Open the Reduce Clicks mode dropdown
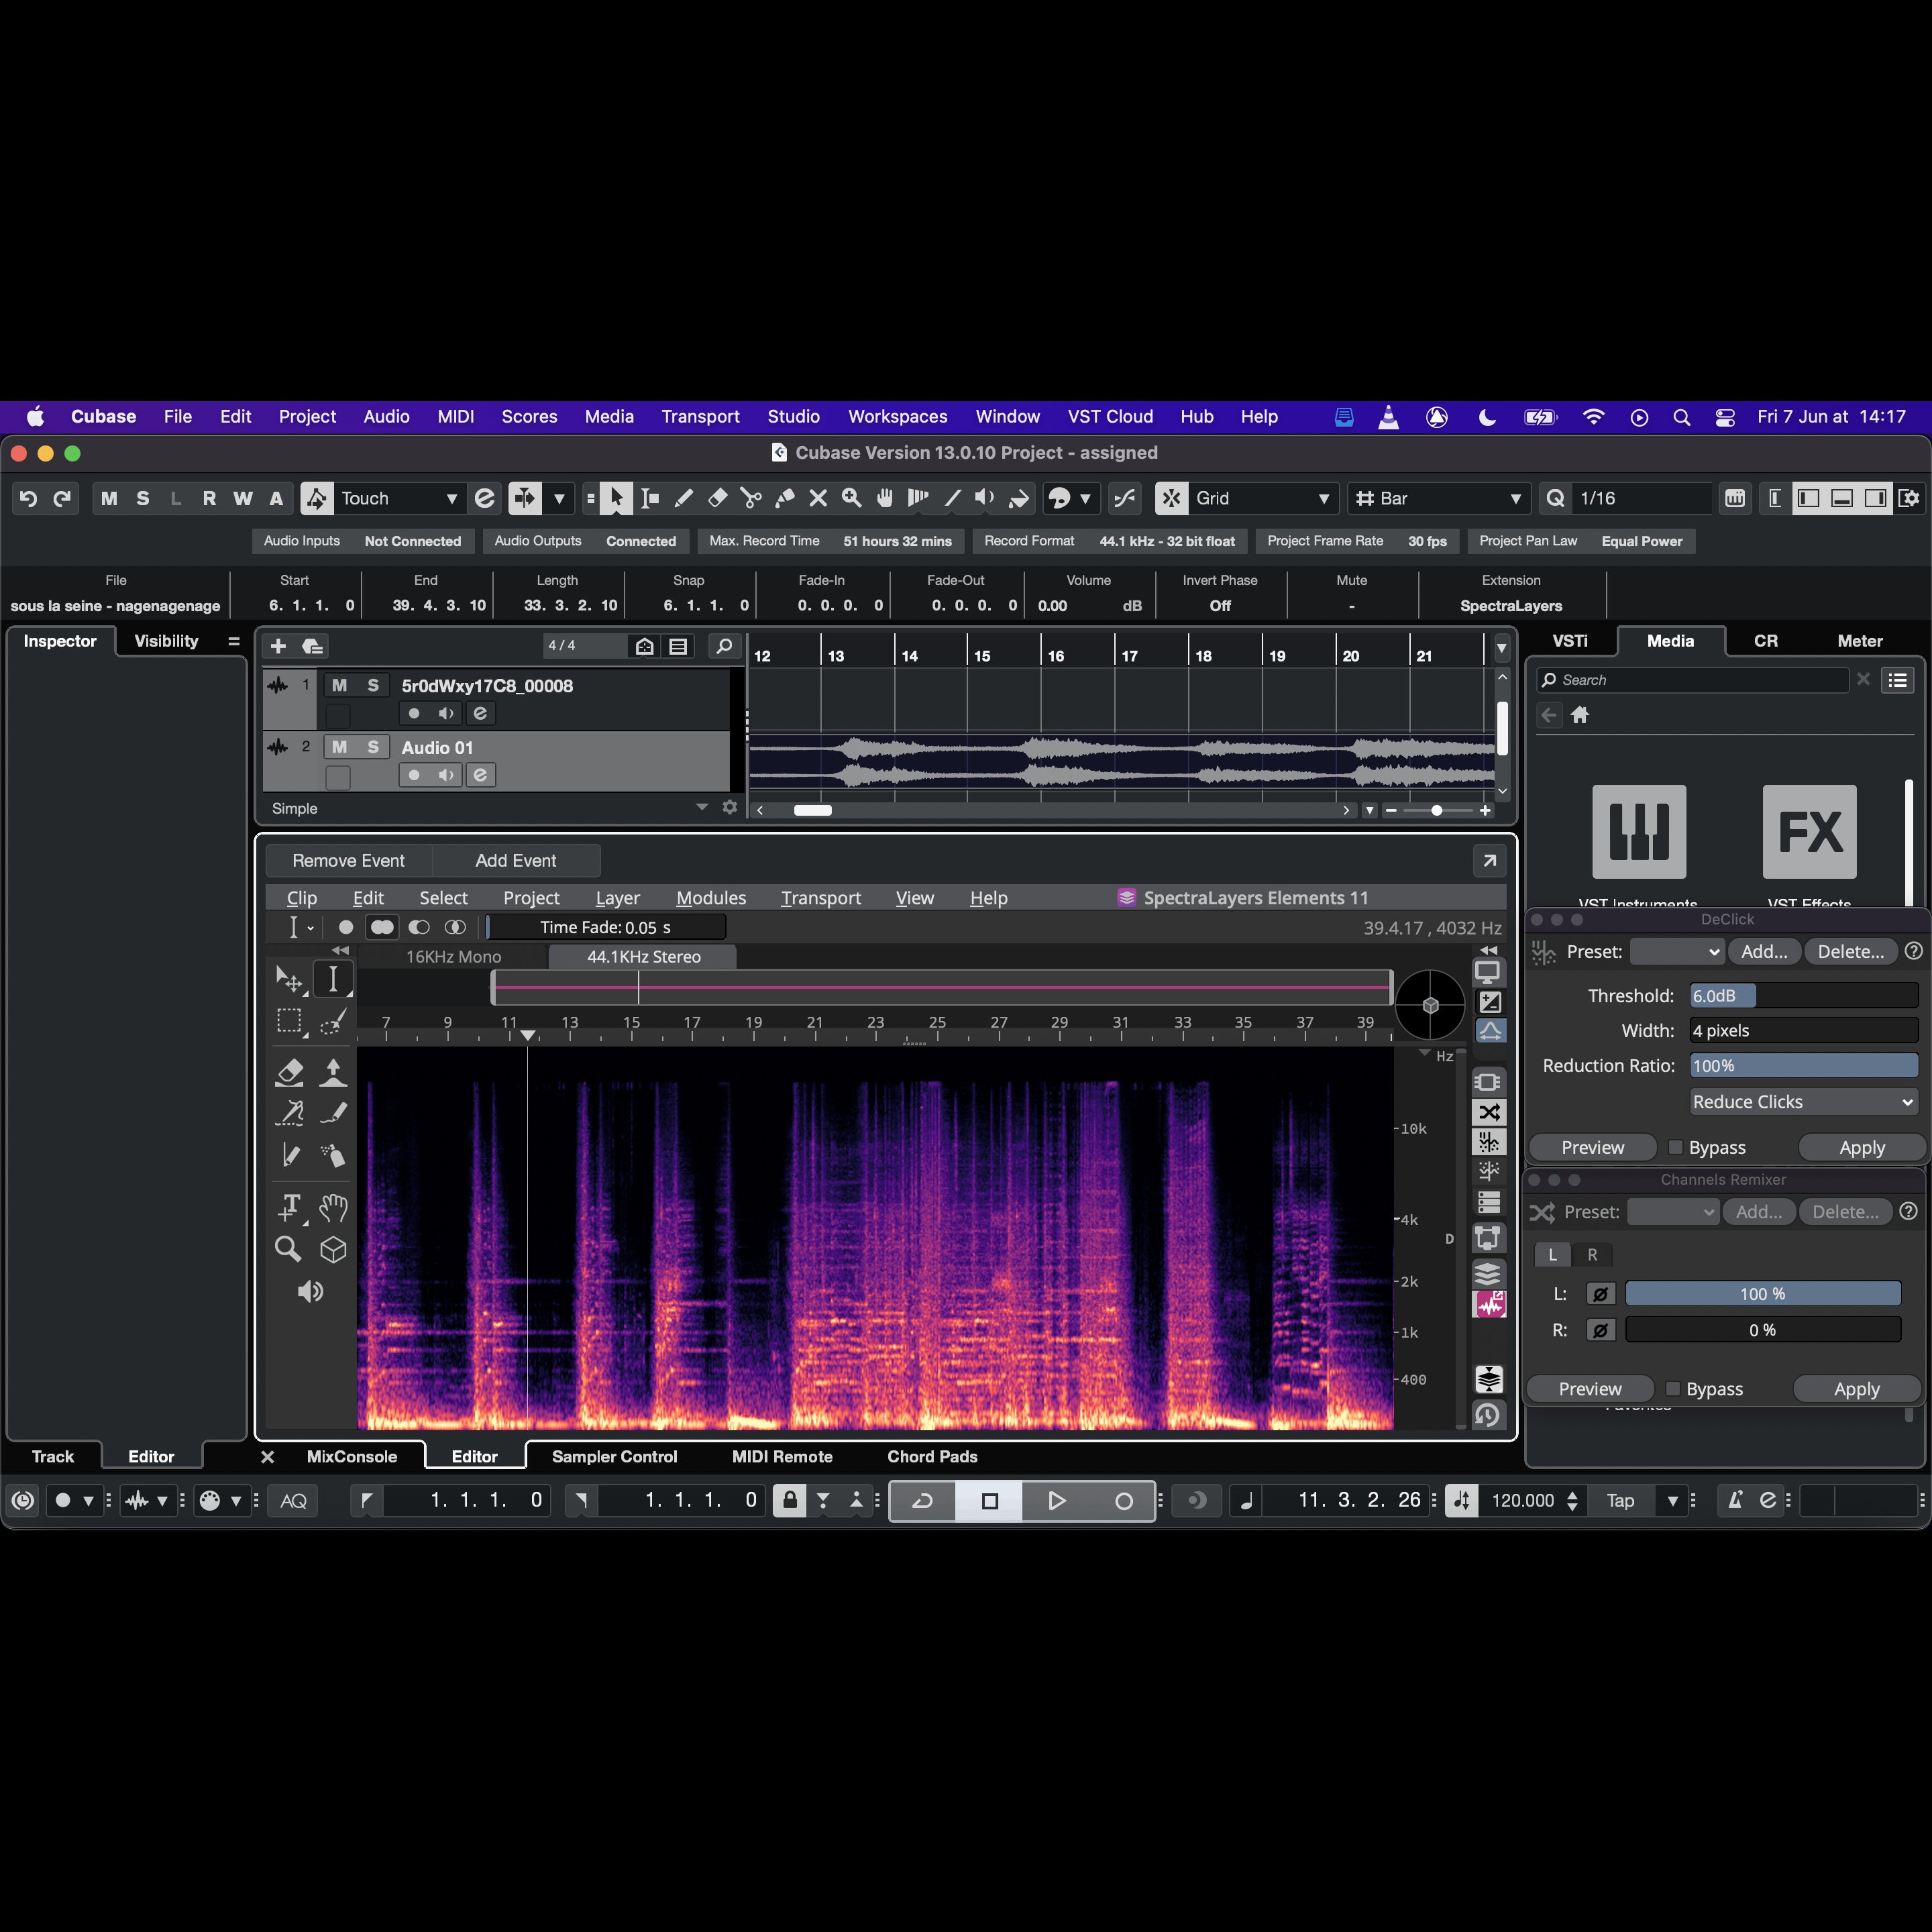 [x=1803, y=1101]
